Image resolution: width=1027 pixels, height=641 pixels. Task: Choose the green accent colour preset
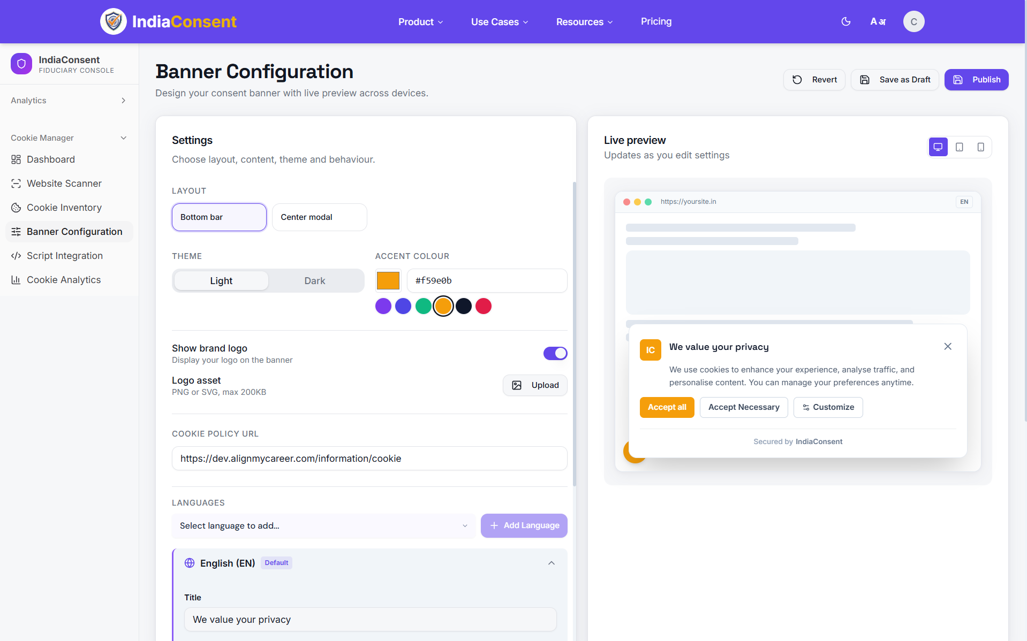[424, 306]
